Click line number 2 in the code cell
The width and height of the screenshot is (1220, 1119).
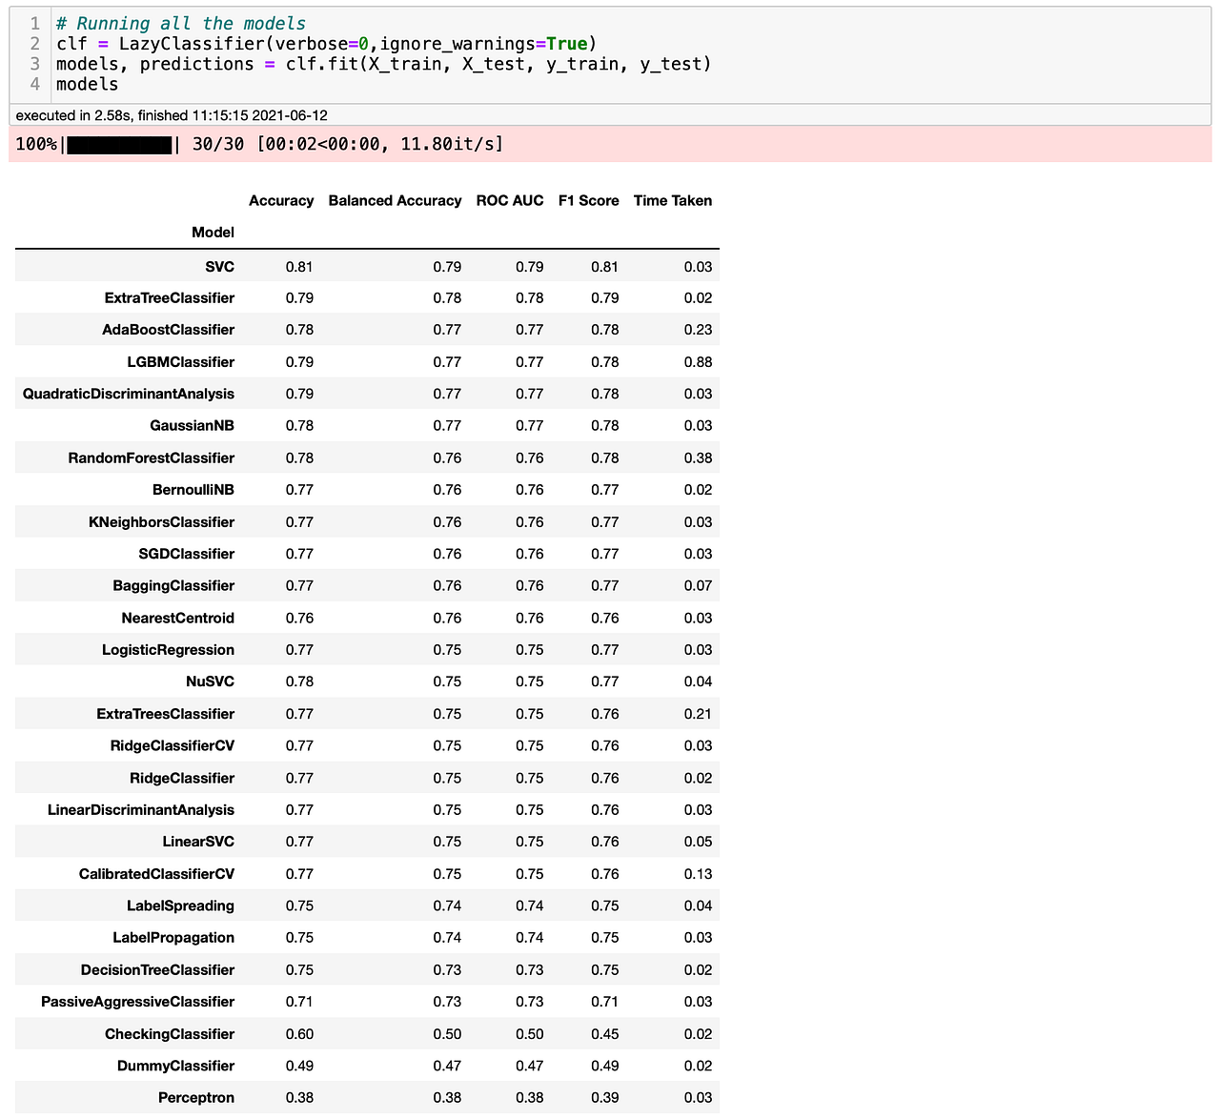click(33, 43)
